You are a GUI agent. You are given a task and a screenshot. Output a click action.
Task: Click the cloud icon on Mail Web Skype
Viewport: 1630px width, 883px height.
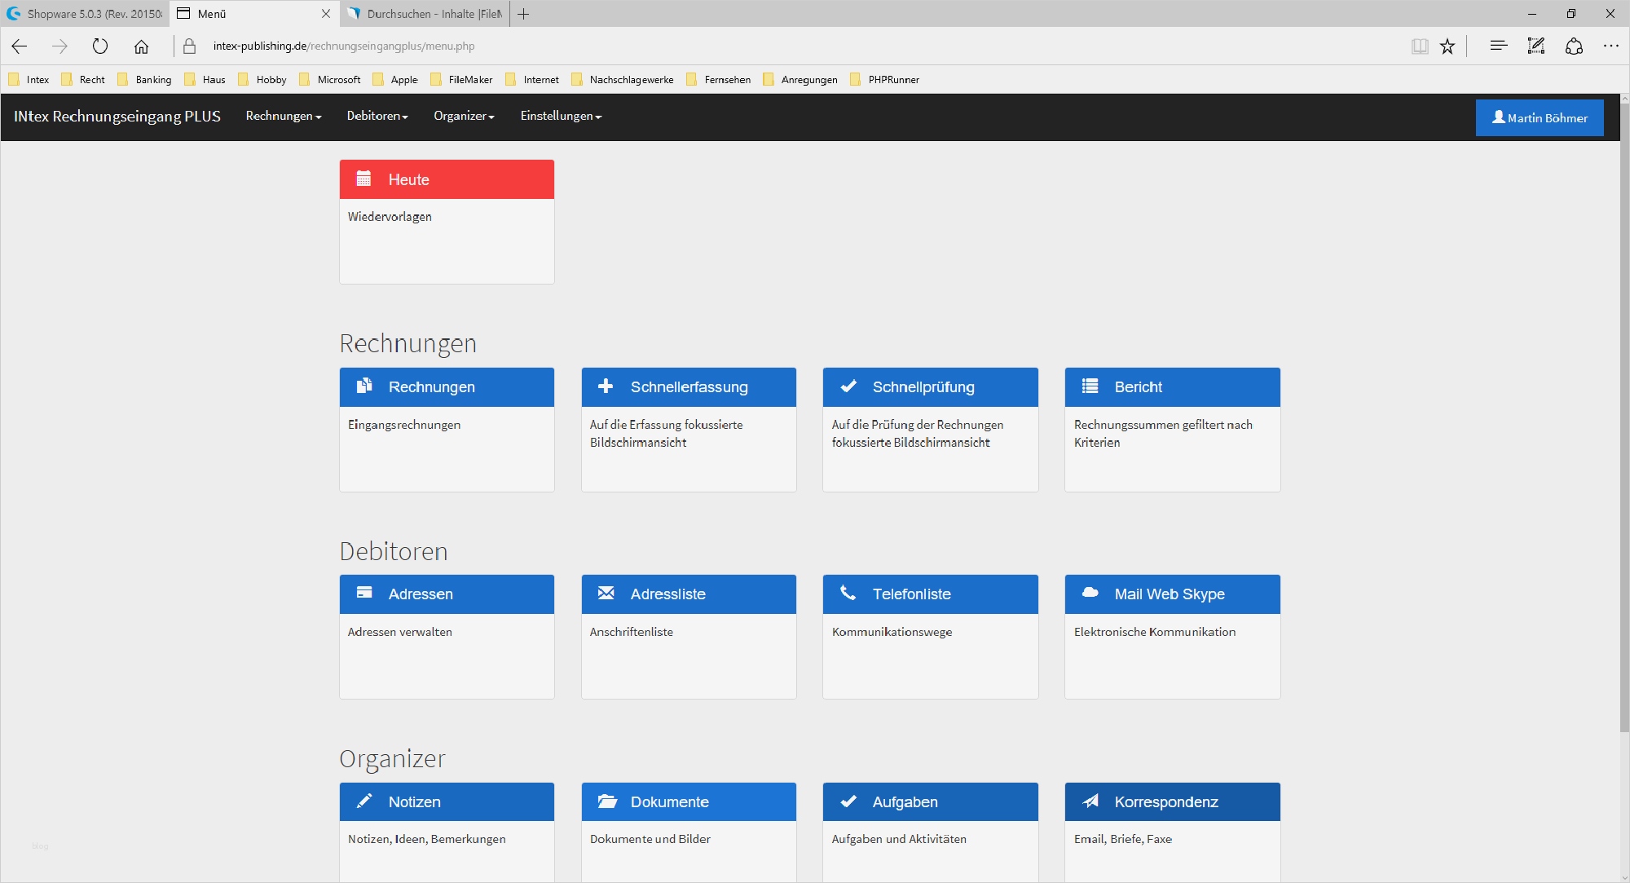click(x=1090, y=593)
